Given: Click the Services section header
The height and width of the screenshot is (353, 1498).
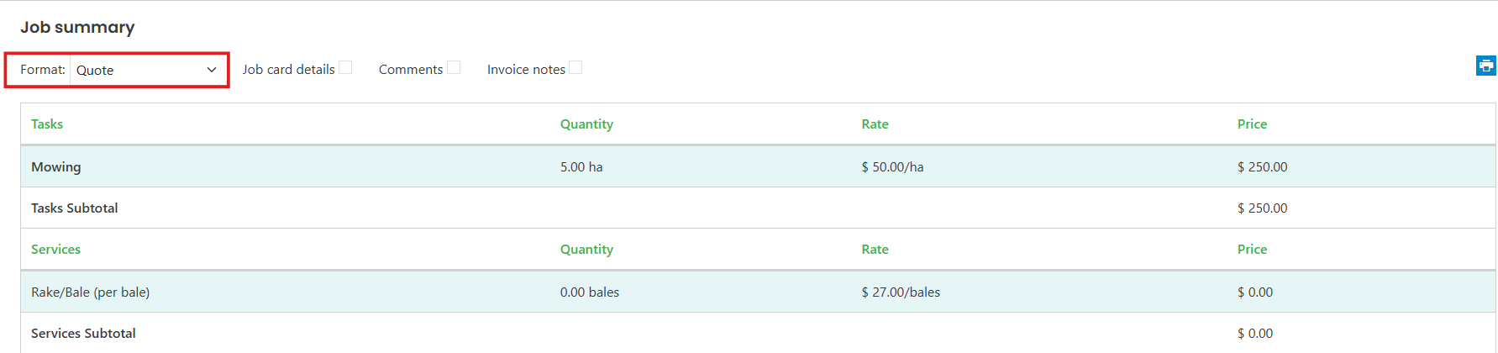Looking at the screenshot, I should [x=56, y=250].
